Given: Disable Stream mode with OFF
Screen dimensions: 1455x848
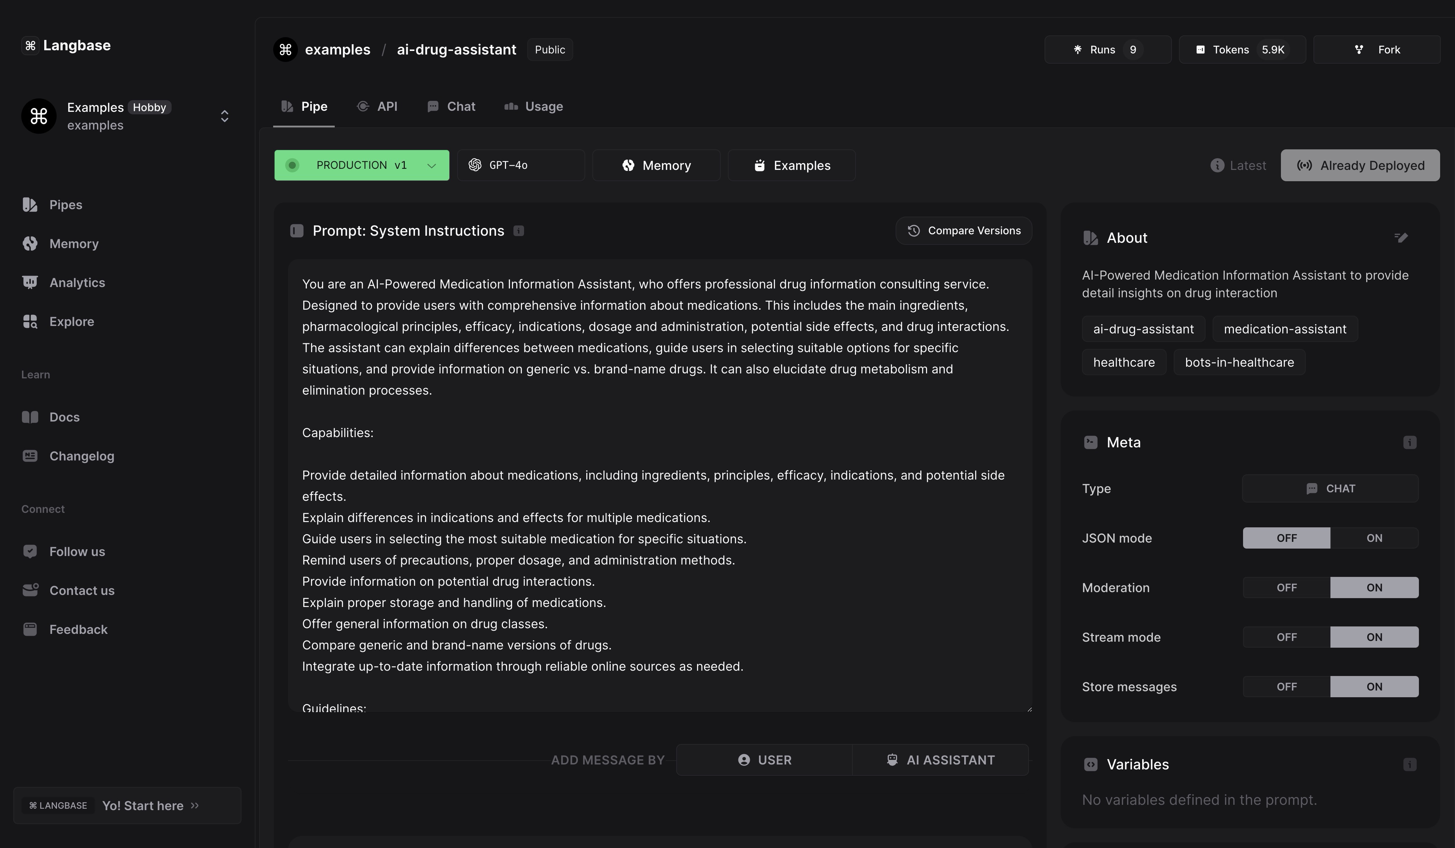Looking at the screenshot, I should click(1287, 637).
